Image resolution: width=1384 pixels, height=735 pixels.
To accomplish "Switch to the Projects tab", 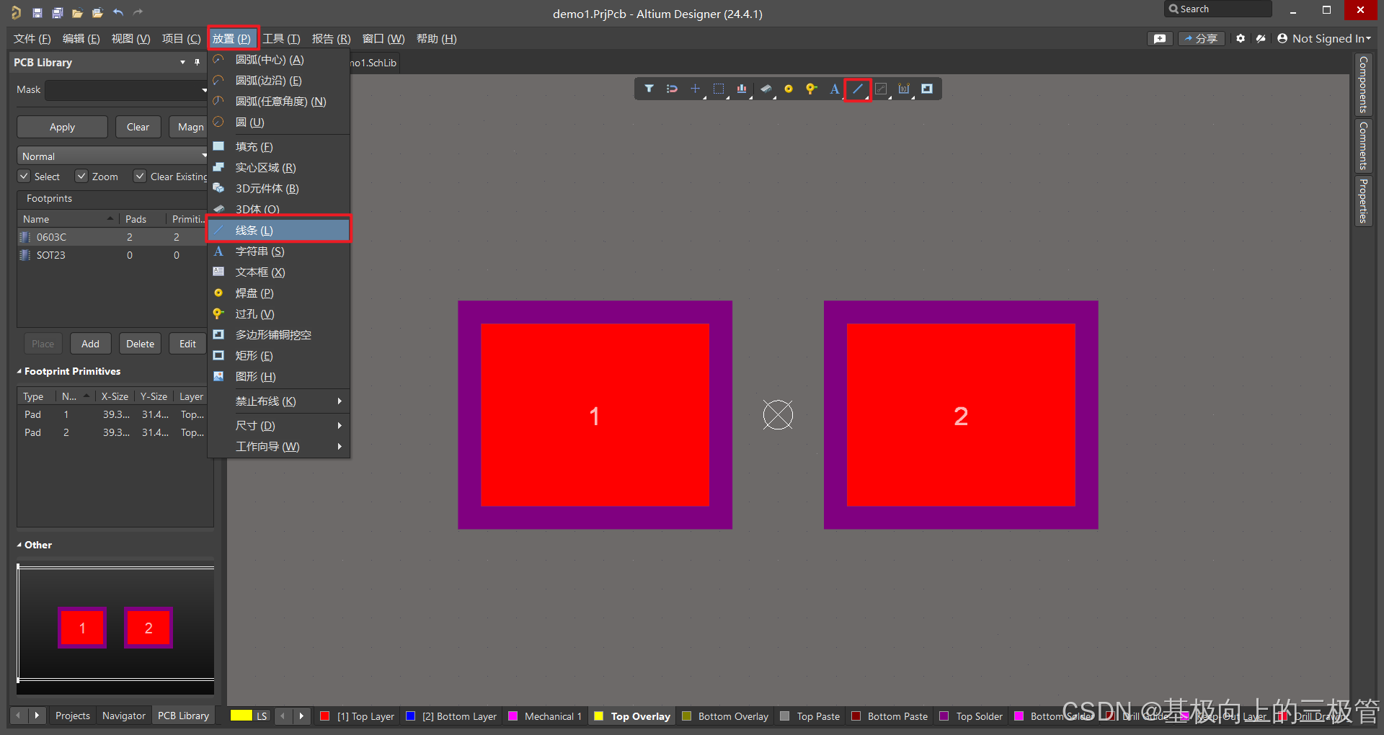I will 73,716.
